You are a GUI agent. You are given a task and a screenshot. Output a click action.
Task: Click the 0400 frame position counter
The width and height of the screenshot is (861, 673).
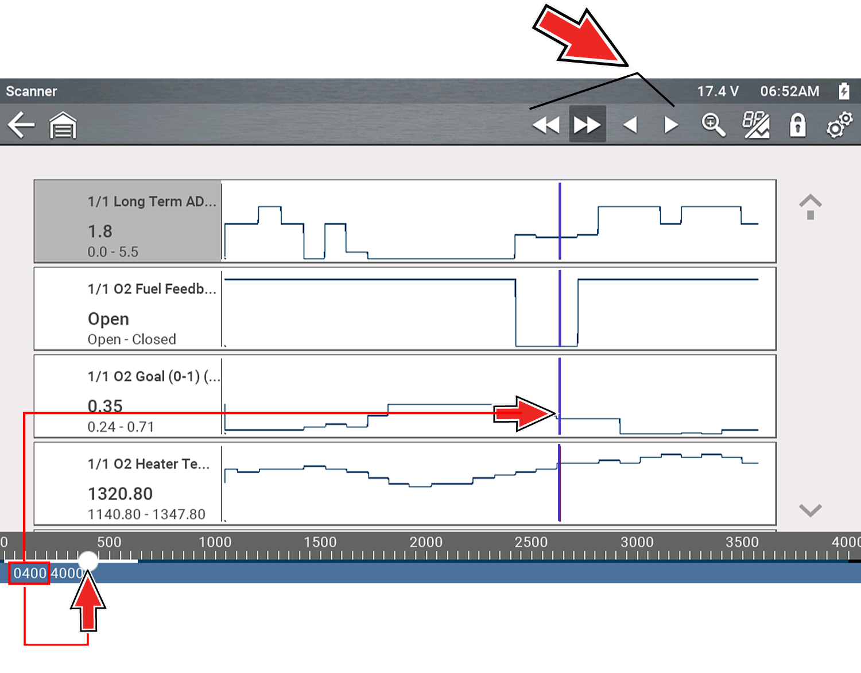(x=29, y=573)
